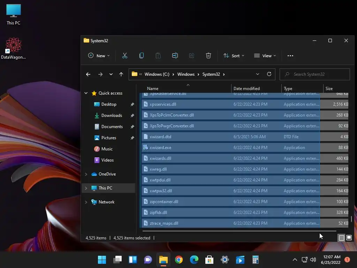357x268 pixels.
Task: Switch to details view layout icon
Action: [x=341, y=238]
